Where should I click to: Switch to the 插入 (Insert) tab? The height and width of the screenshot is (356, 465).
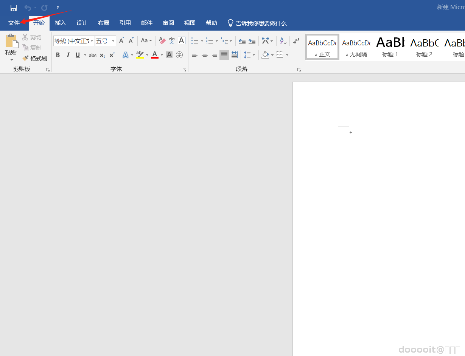(x=61, y=23)
